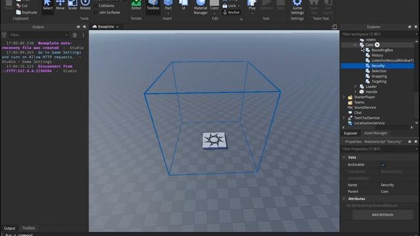Open the Part dropdown arrow

[x=168, y=13]
